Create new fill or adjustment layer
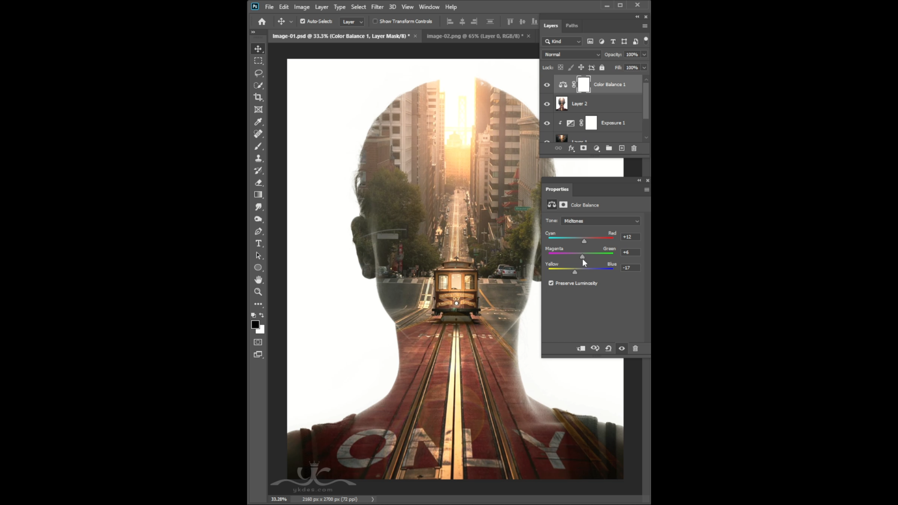This screenshot has width=898, height=505. tap(596, 148)
